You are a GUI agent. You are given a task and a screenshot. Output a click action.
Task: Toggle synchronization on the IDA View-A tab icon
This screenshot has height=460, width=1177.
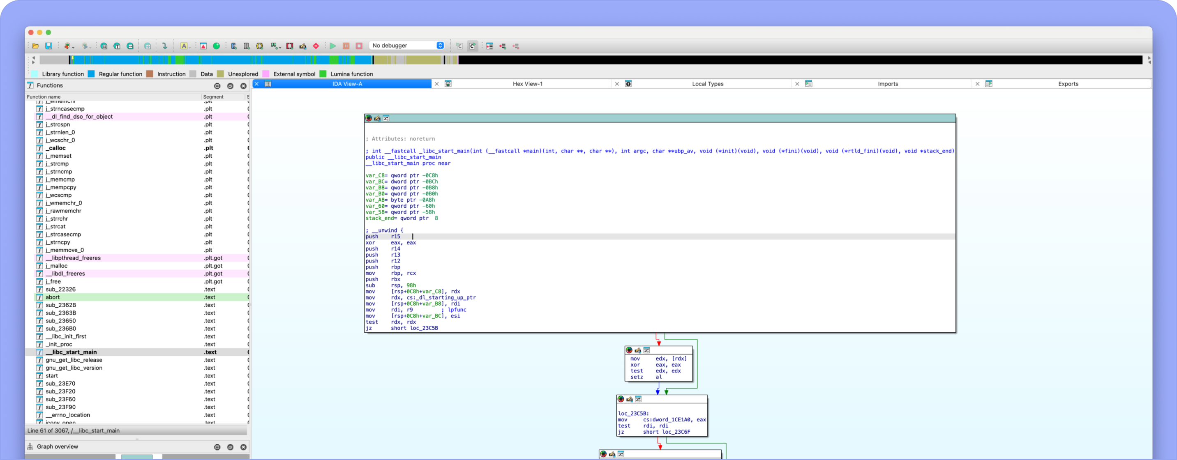pyautogui.click(x=269, y=84)
